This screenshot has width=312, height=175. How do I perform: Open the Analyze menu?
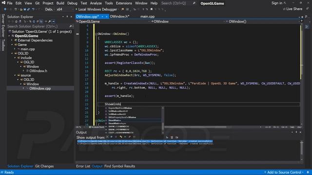pyautogui.click(x=96, y=3)
